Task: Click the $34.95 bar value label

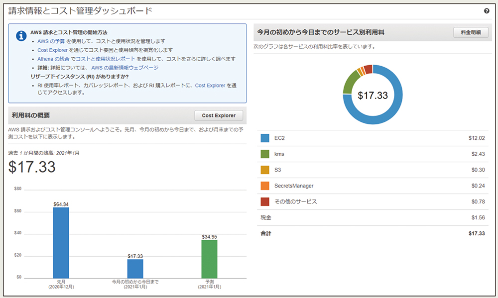Action: coord(209,237)
